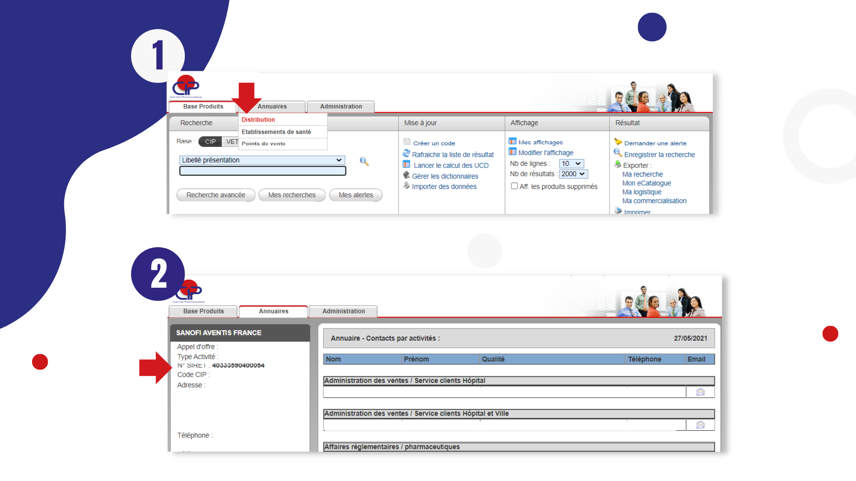Click the Demander une alerte bell icon
Image resolution: width=856 pixels, height=481 pixels.
tap(618, 142)
